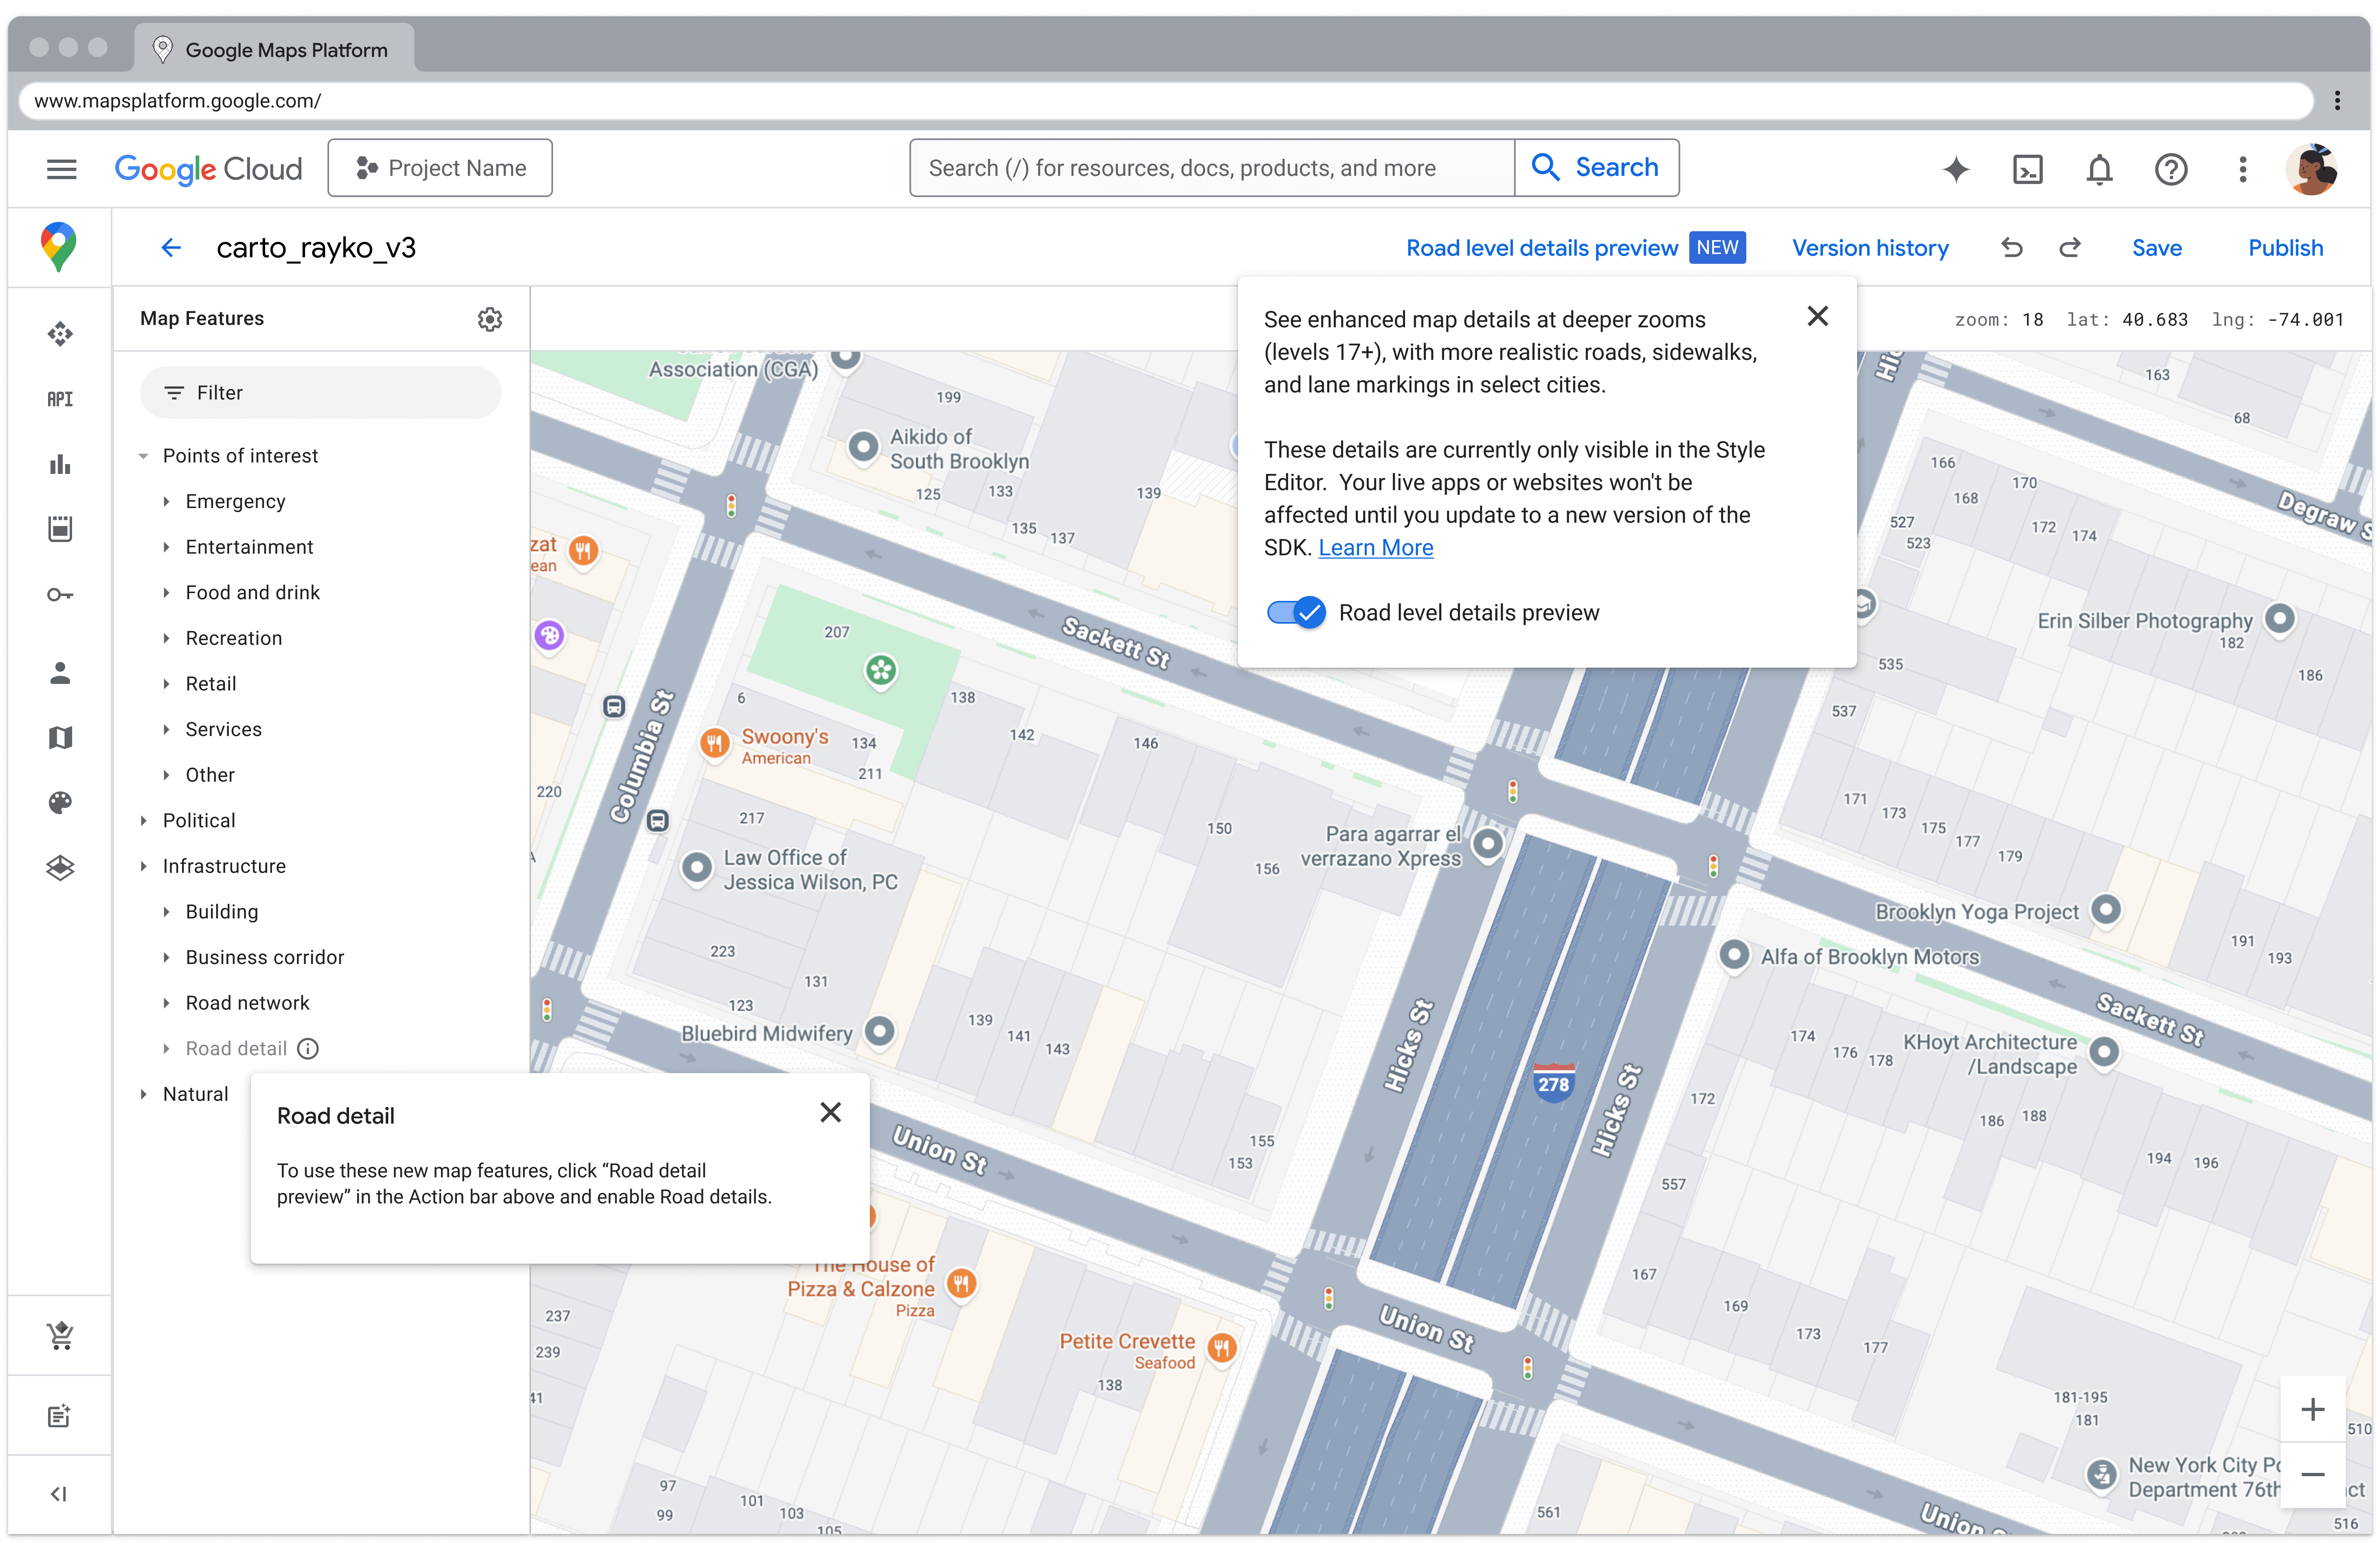Open the person sidebar icon
The height and width of the screenshot is (1547, 2380).
[x=60, y=673]
